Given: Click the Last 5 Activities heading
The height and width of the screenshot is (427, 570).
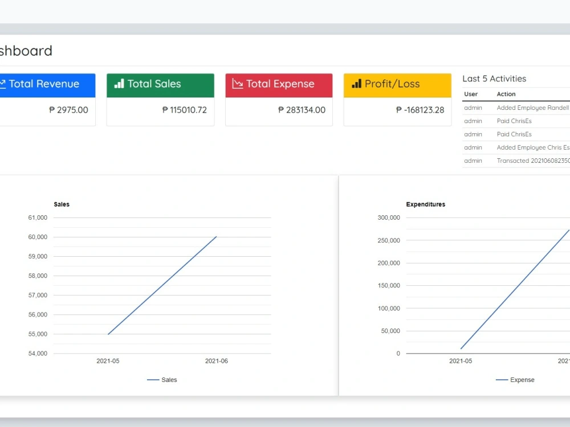Looking at the screenshot, I should (x=494, y=79).
